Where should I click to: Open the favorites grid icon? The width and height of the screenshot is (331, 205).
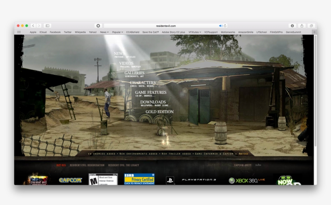[19, 32]
